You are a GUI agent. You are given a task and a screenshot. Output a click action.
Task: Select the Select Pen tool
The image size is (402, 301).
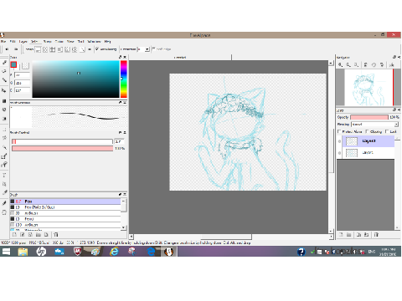(x=4, y=156)
